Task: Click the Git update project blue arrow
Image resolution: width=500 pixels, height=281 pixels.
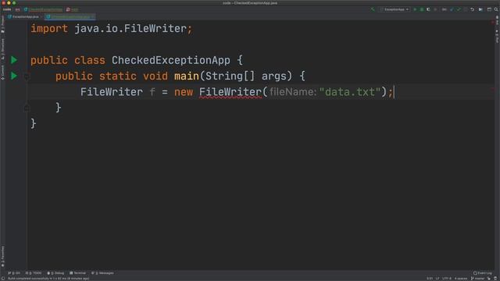Action: click(x=452, y=9)
